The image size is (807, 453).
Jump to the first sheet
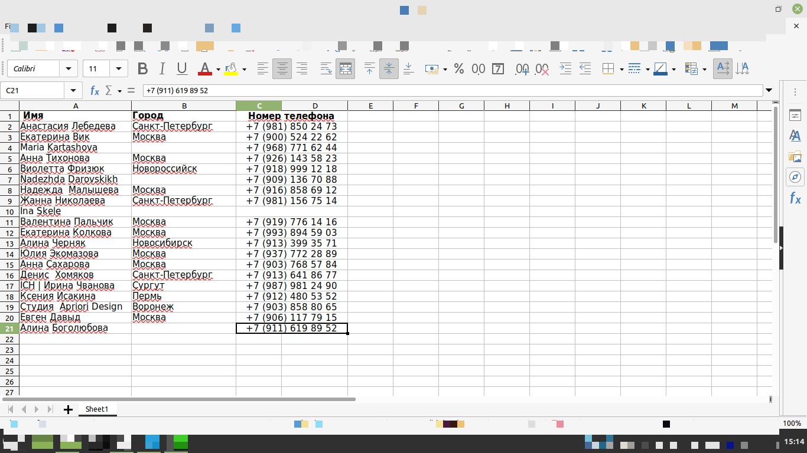11,409
